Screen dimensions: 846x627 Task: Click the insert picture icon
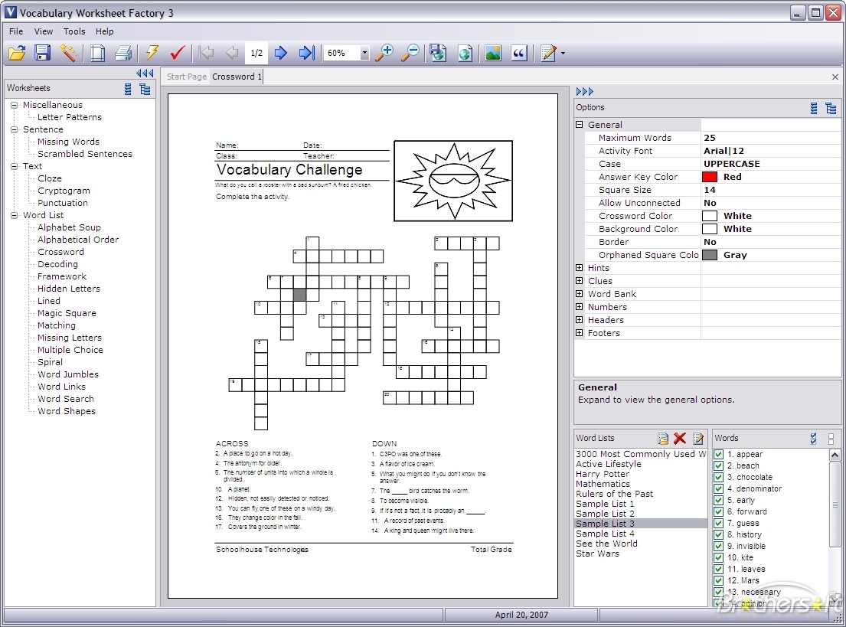(x=493, y=53)
